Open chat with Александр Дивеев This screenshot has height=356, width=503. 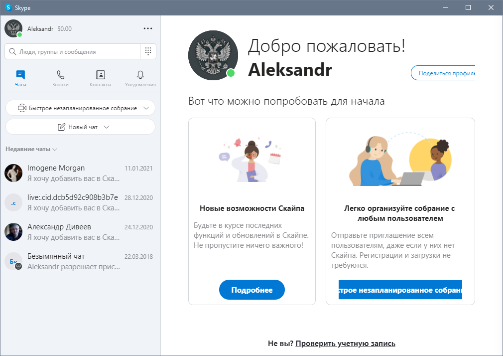tap(80, 232)
